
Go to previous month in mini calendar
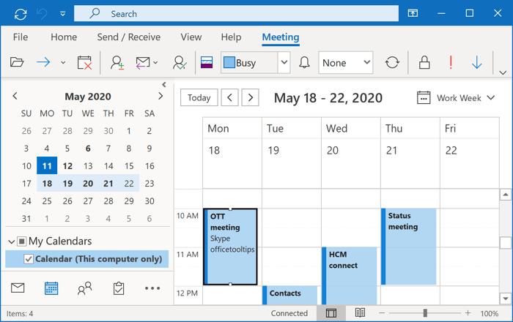click(15, 96)
